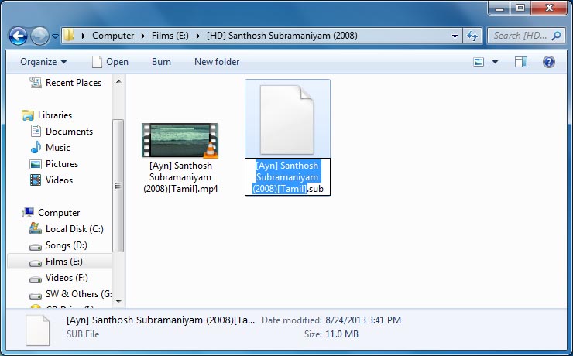573x356 pixels.
Task: Toggle the preview pane icon
Action: click(521, 62)
